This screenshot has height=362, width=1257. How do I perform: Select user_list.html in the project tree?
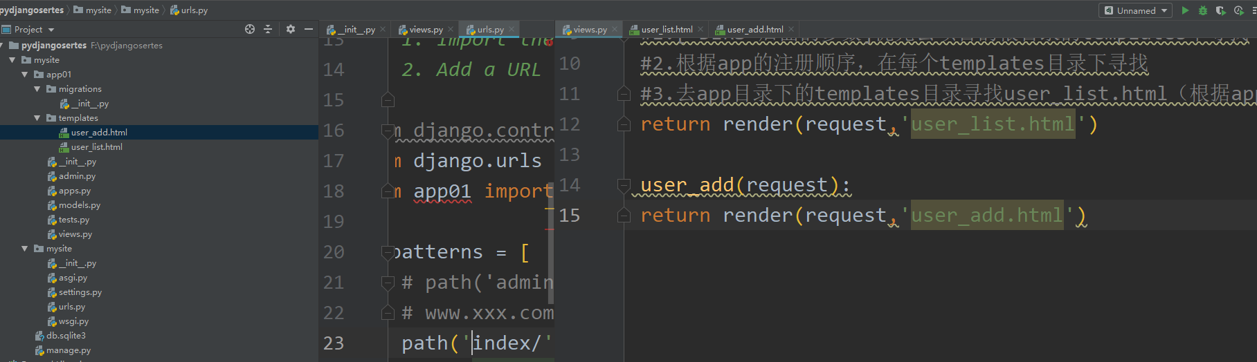pos(96,147)
